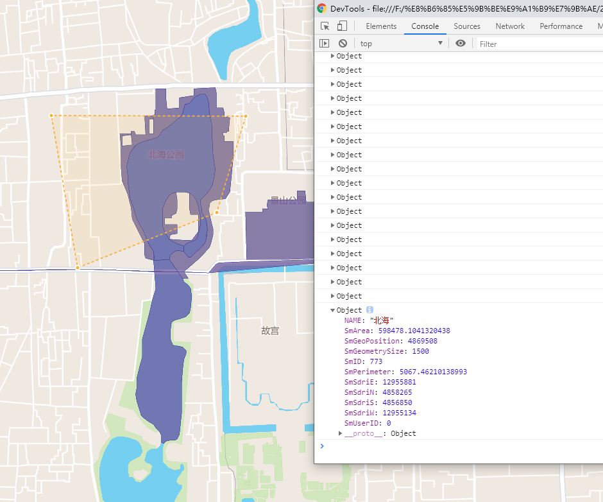This screenshot has height=502, width=603.
Task: Switch to the Performance tab
Action: (561, 26)
